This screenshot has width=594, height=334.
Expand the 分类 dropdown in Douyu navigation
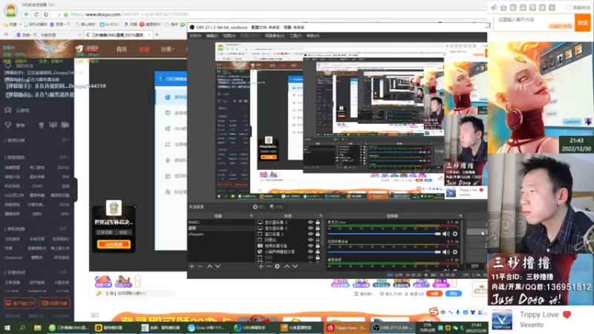point(167,49)
